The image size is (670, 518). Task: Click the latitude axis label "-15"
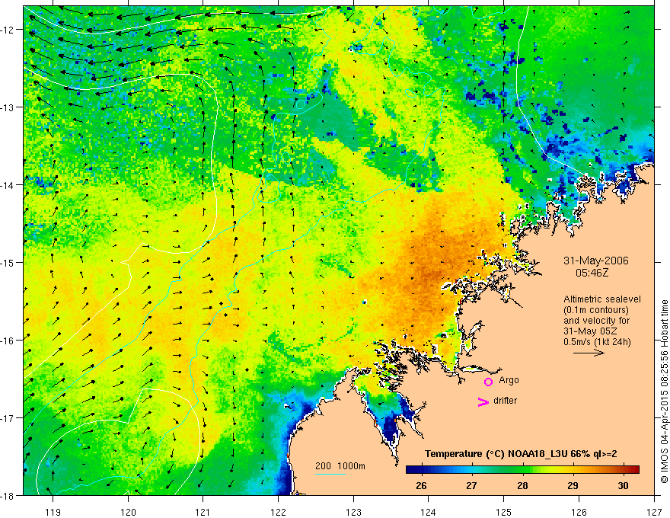(x=8, y=262)
